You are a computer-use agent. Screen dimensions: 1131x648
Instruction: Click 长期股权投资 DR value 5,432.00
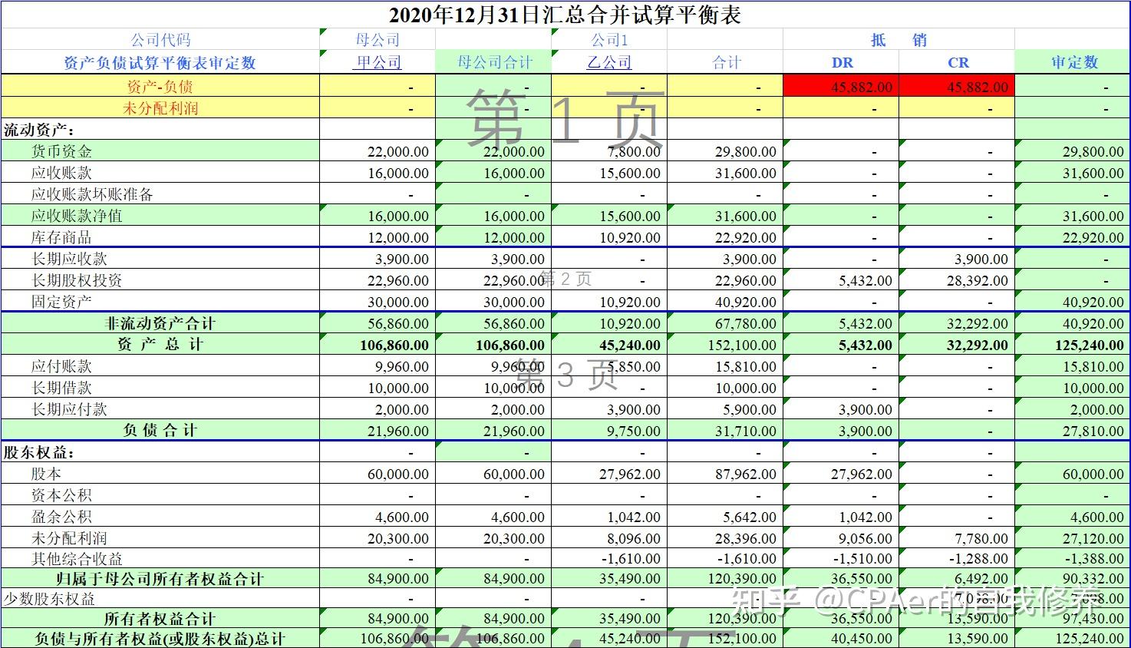pos(866,281)
